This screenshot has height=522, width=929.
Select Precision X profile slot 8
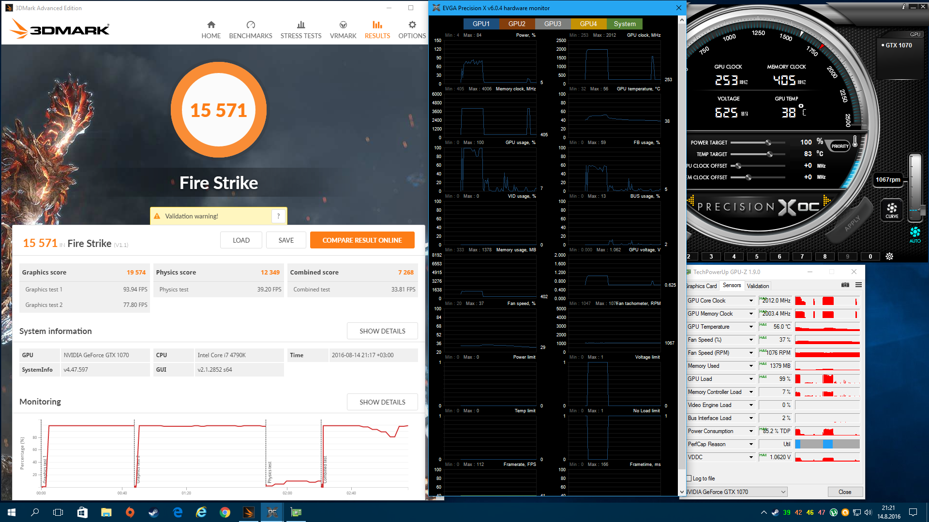point(825,257)
